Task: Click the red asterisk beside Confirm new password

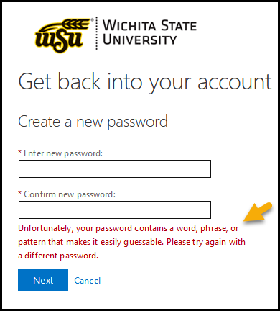Action: (x=20, y=193)
